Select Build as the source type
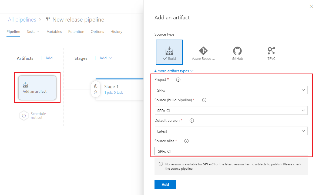Image resolution: width=319 pixels, height=195 pixels. (169, 52)
